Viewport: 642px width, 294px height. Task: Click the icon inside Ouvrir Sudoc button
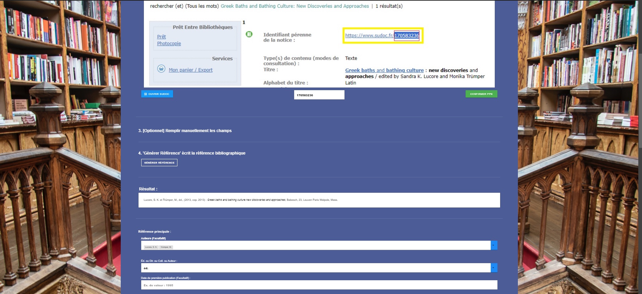146,94
